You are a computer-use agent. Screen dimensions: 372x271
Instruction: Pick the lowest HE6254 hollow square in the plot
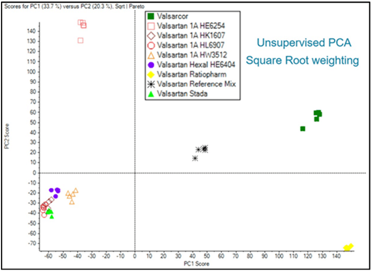tap(80, 41)
